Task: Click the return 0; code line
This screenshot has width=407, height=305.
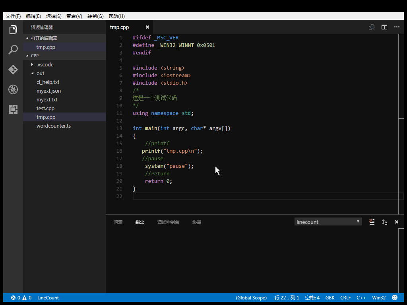Action: click(158, 181)
